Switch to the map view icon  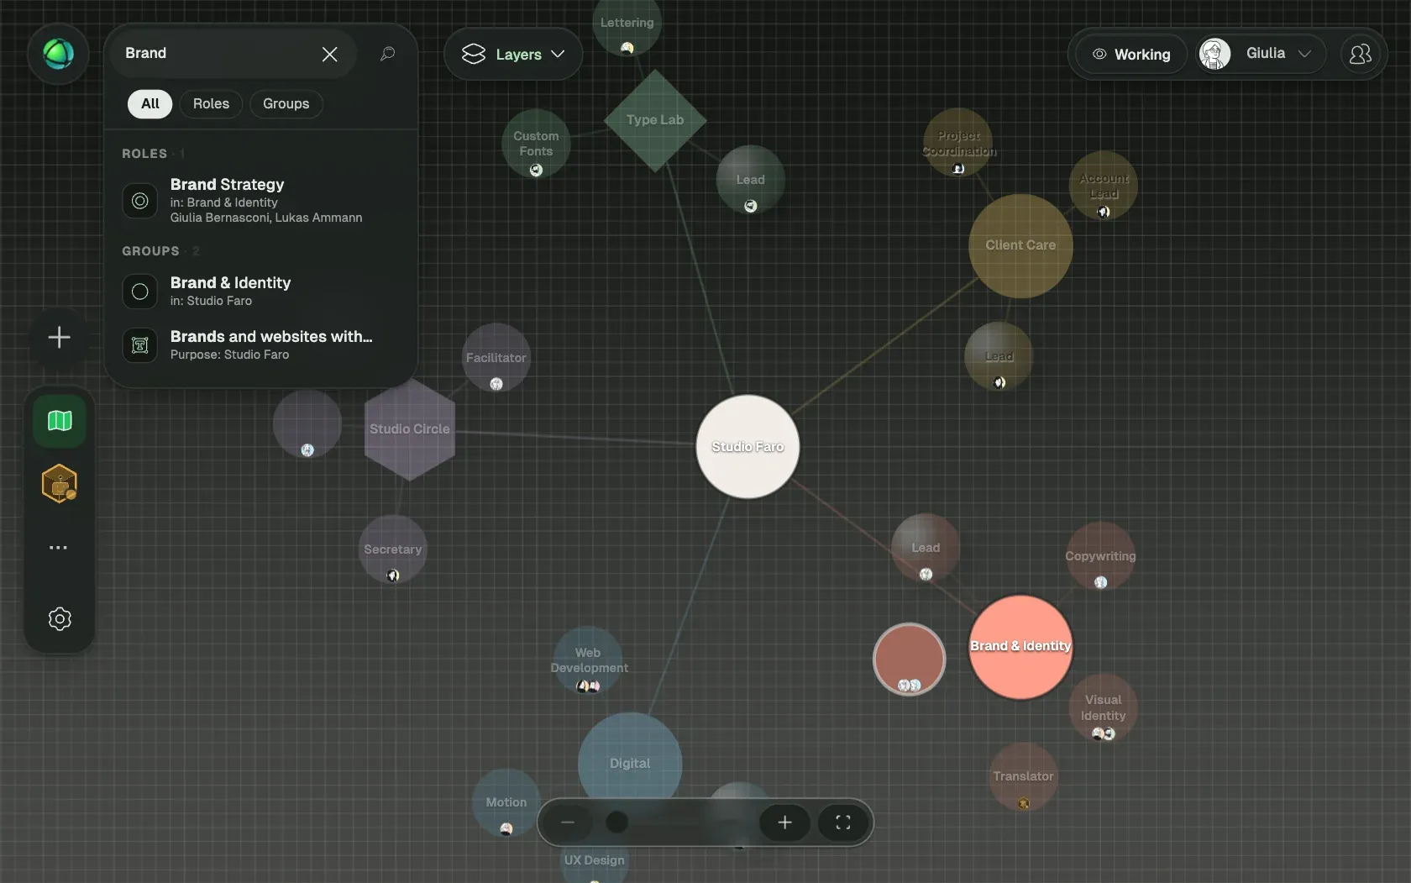pos(60,420)
